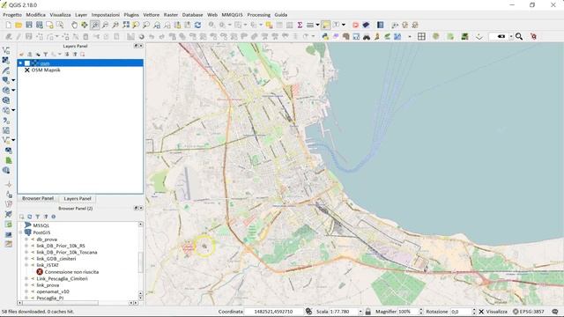Click the Coordinata input field
The image size is (564, 317).
coord(274,311)
